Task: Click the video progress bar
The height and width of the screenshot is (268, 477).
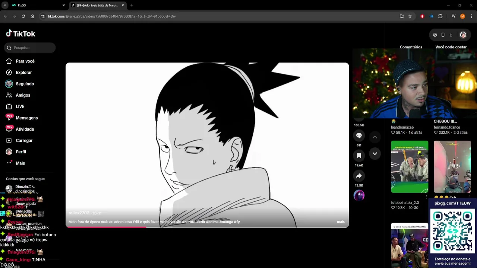Action: coord(207,227)
